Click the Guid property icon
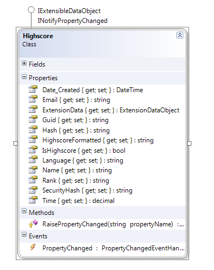Image resolution: width=214 pixels, height=270 pixels. 33,119
